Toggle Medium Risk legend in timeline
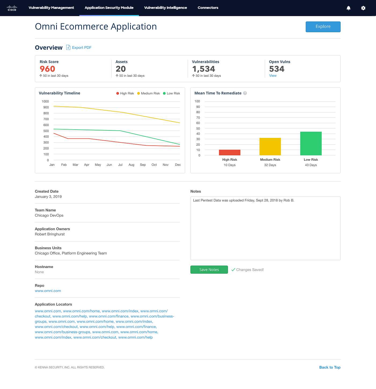376x389 pixels. point(148,93)
